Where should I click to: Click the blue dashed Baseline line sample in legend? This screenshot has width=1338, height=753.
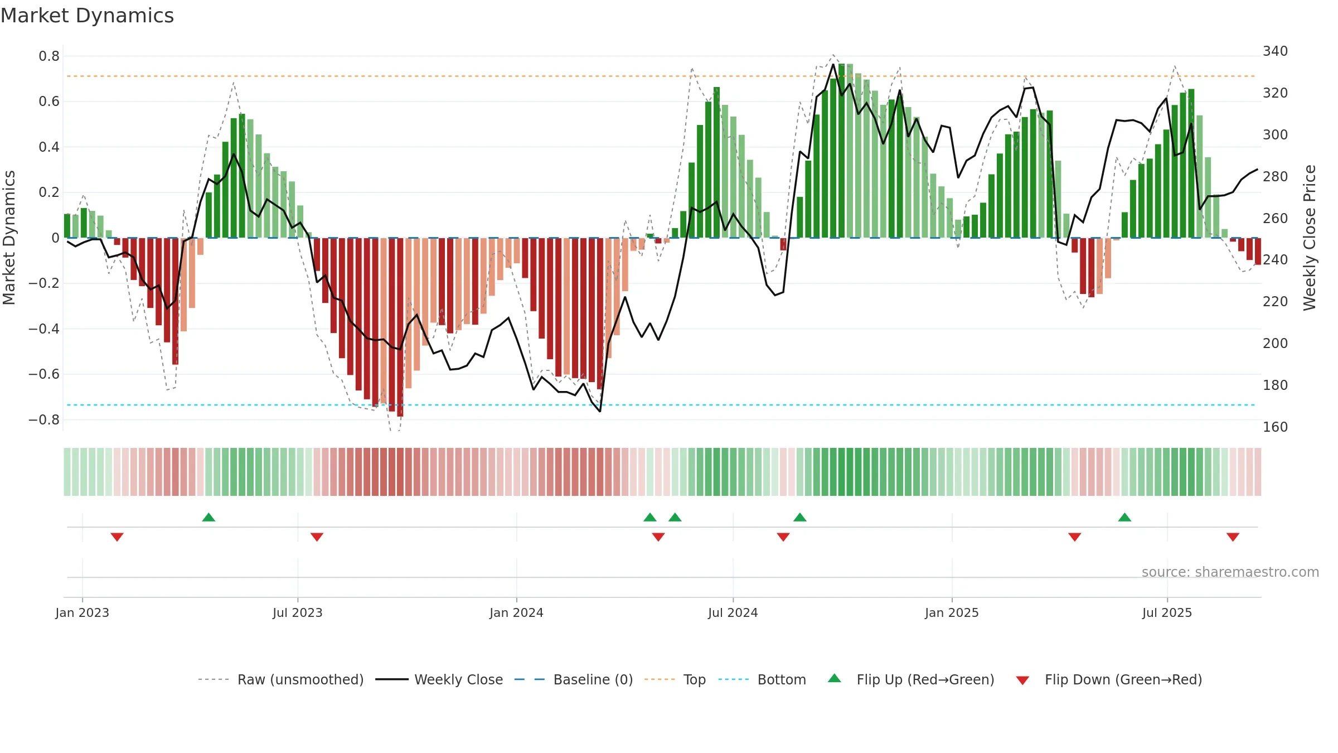pos(530,679)
